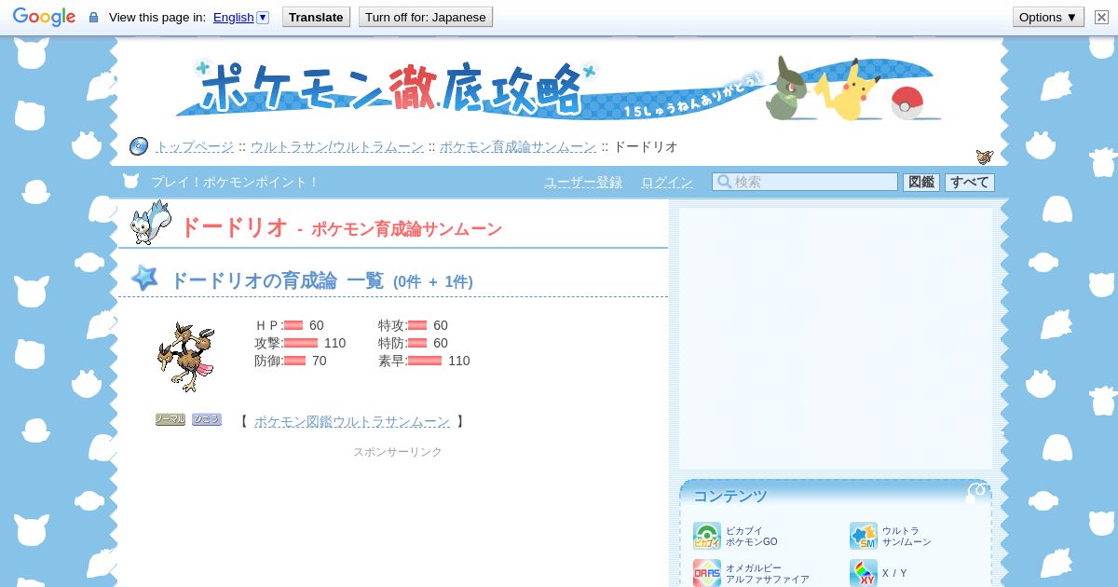Click the X / Y game icon
The image size is (1118, 587).
coord(864,573)
